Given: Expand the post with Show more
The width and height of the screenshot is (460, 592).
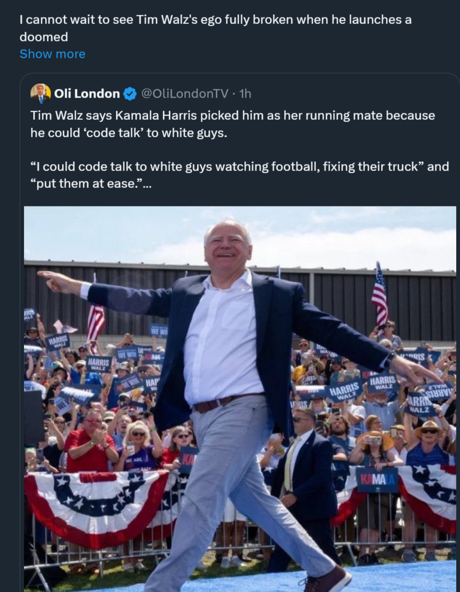Looking at the screenshot, I should point(52,54).
